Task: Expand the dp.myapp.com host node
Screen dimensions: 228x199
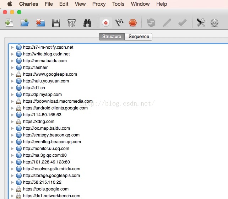Action: tap(12, 95)
